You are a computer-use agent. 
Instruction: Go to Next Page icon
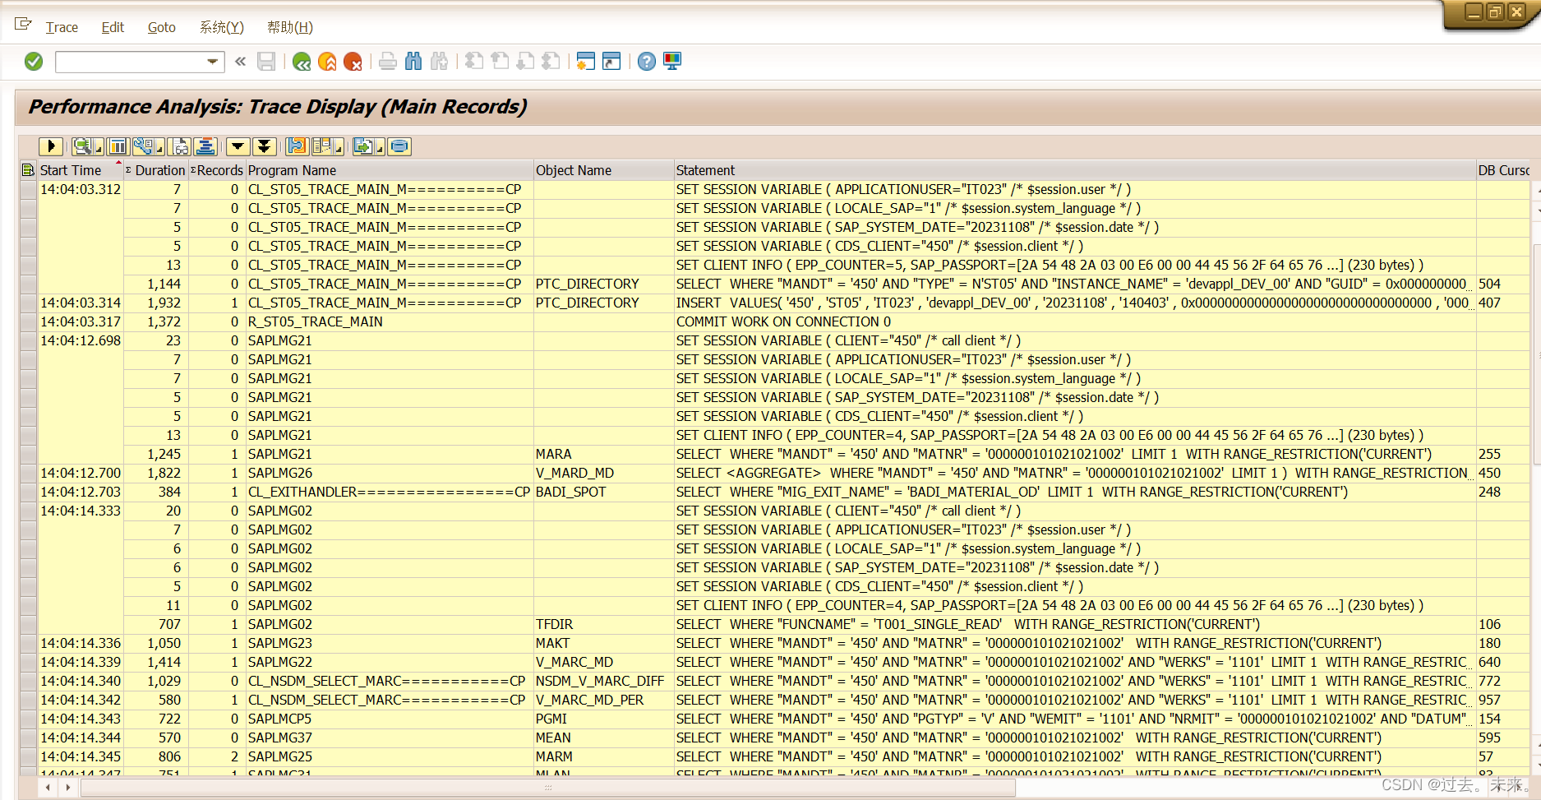coord(526,62)
